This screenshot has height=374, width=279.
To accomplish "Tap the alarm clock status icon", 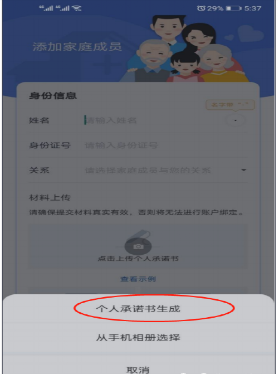I will click(201, 8).
